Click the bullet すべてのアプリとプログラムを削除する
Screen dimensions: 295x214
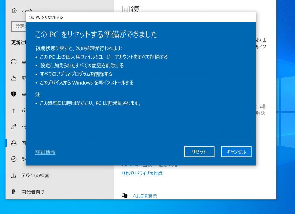tap(76, 74)
